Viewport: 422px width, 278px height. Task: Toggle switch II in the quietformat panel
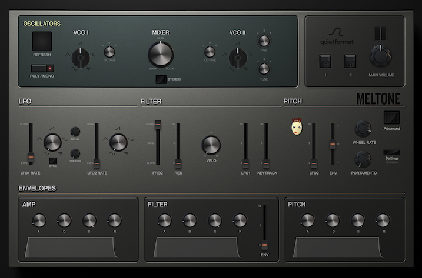pyautogui.click(x=350, y=61)
